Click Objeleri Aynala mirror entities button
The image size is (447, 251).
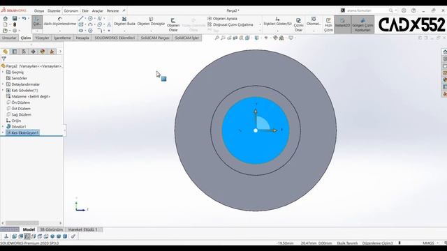(222, 19)
